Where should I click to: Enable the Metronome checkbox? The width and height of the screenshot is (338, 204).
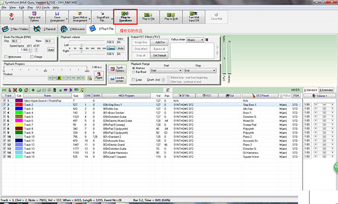(6, 57)
